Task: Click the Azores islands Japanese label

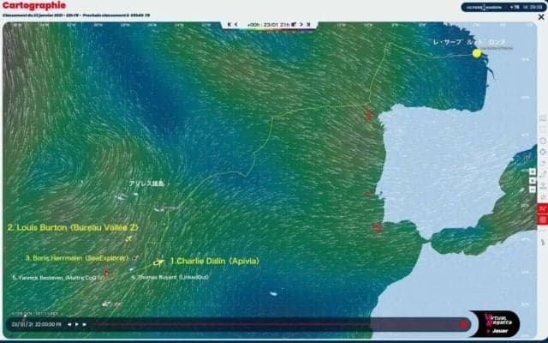Action: tap(146, 184)
